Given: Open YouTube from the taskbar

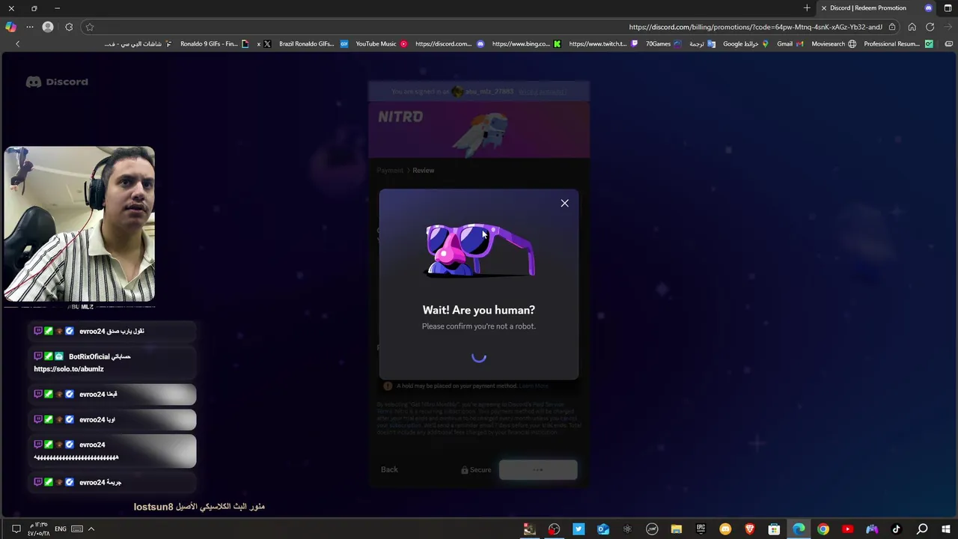Looking at the screenshot, I should coord(847,529).
